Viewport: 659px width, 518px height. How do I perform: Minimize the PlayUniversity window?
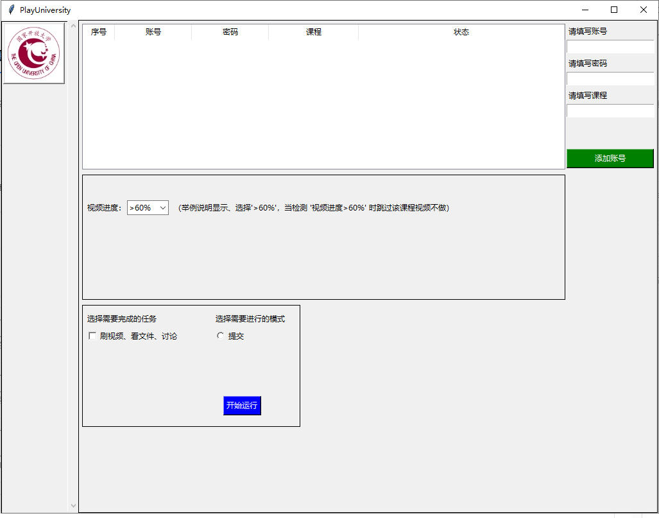pyautogui.click(x=585, y=10)
